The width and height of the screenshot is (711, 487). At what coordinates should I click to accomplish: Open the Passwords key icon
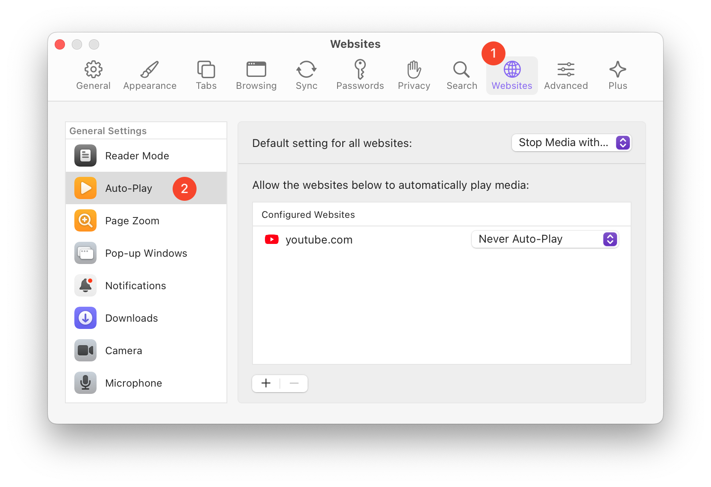(x=360, y=69)
